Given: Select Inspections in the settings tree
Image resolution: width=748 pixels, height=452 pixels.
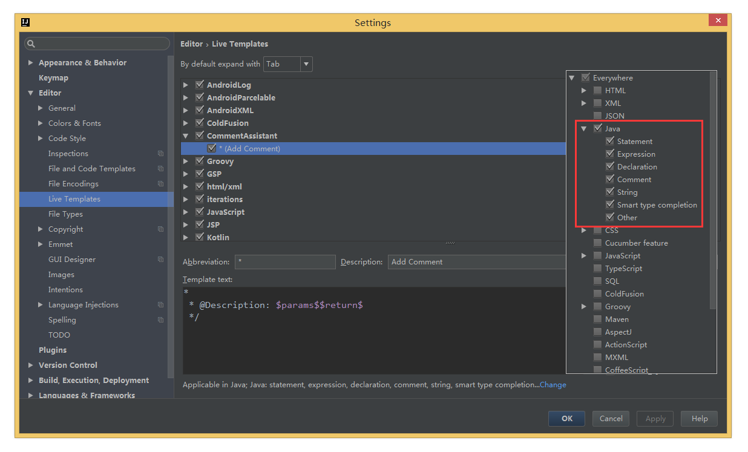Looking at the screenshot, I should pos(68,154).
